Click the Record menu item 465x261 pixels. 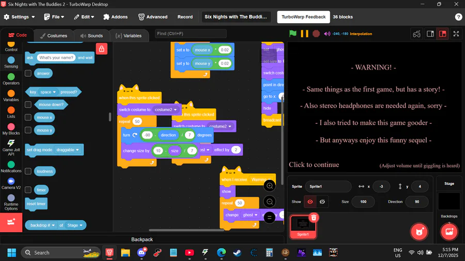point(185,17)
